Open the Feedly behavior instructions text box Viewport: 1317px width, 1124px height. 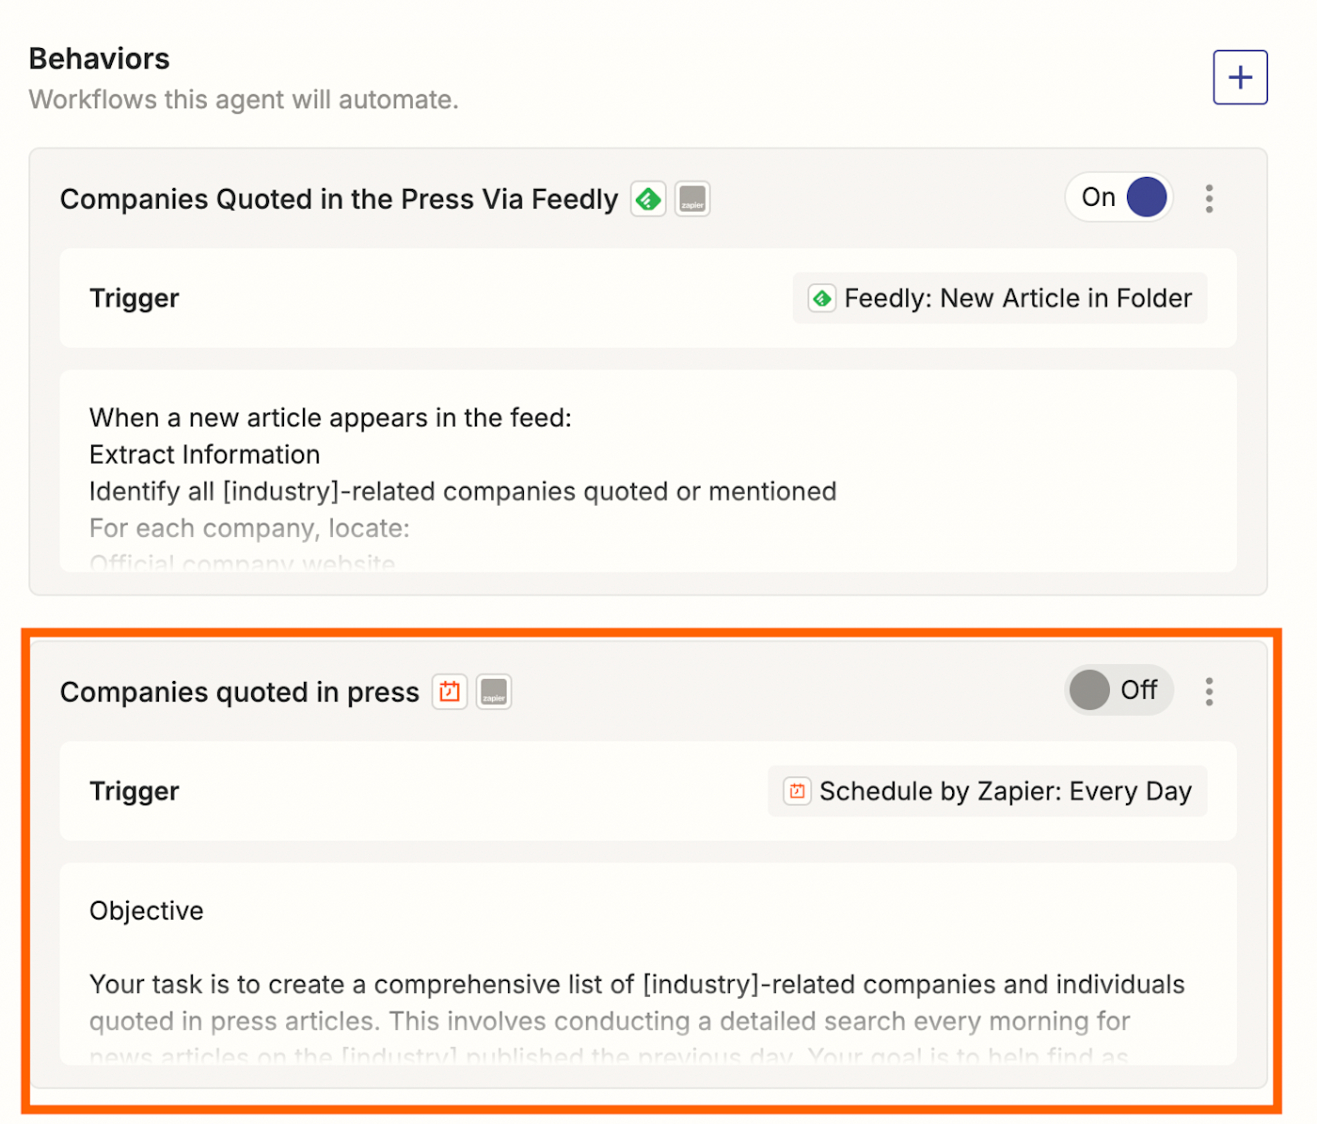click(648, 471)
